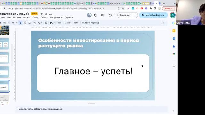Insert an image with the image icon
Viewport: 205px width, 115px height.
pos(29,23)
